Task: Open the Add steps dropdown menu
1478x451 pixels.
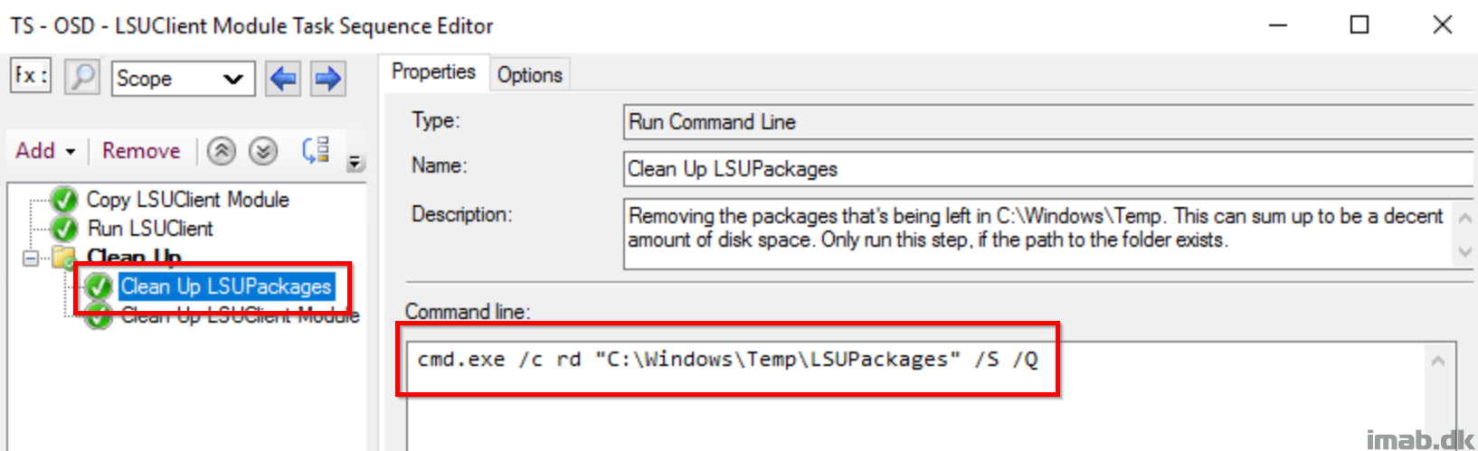Action: tap(45, 151)
